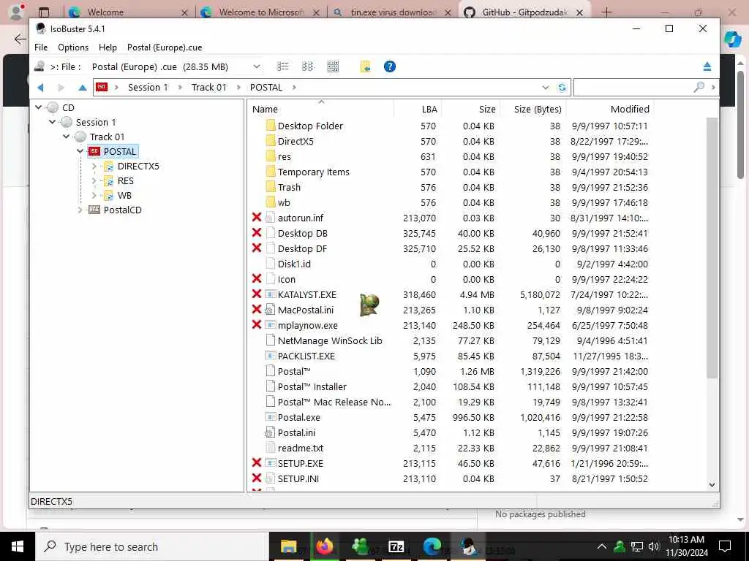Click Session 1 in the breadcrumb
The image size is (749, 561).
click(148, 88)
